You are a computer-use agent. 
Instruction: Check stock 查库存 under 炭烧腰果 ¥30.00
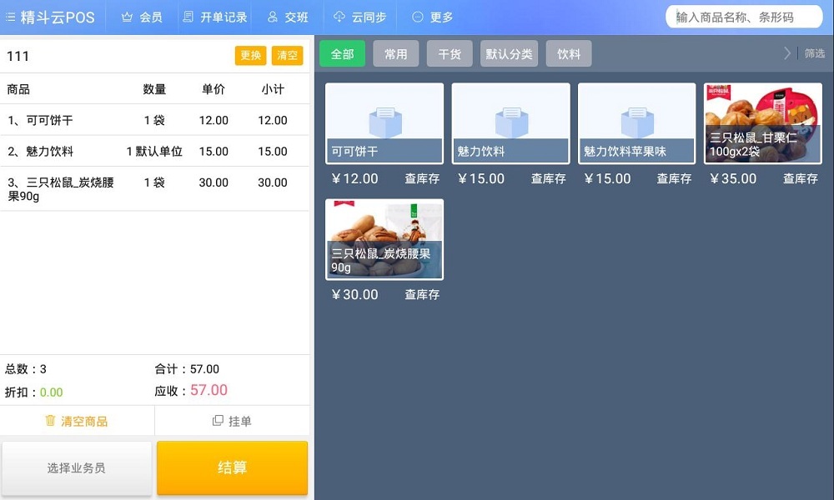click(422, 294)
